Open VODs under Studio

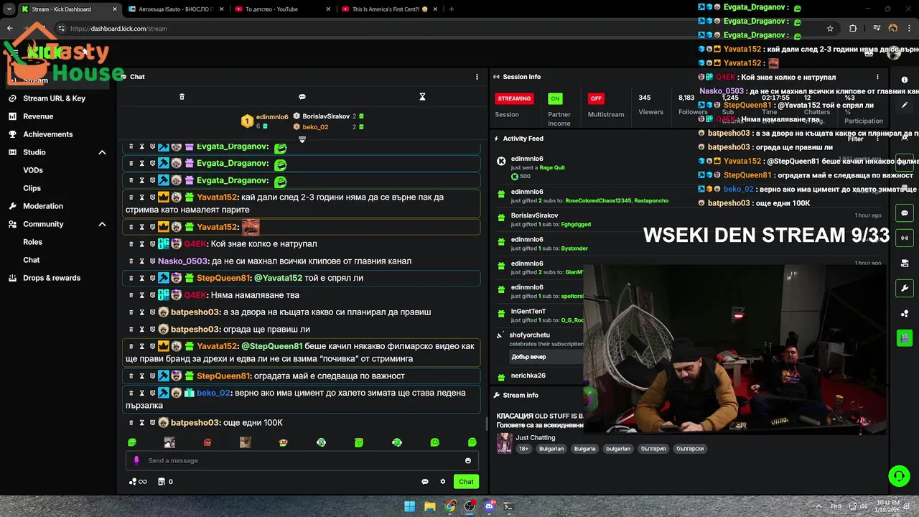(x=33, y=170)
